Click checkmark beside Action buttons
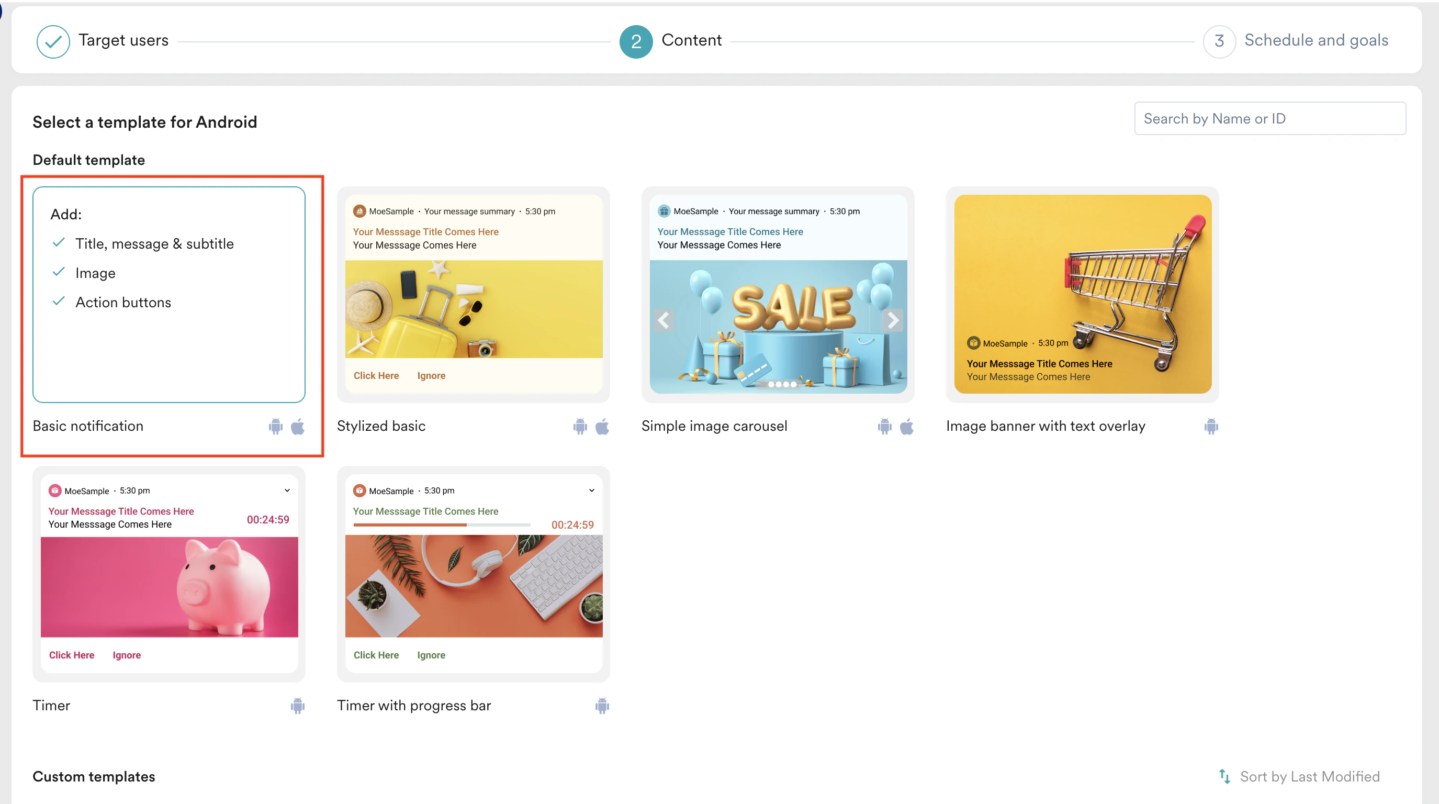1439x804 pixels. pyautogui.click(x=59, y=301)
